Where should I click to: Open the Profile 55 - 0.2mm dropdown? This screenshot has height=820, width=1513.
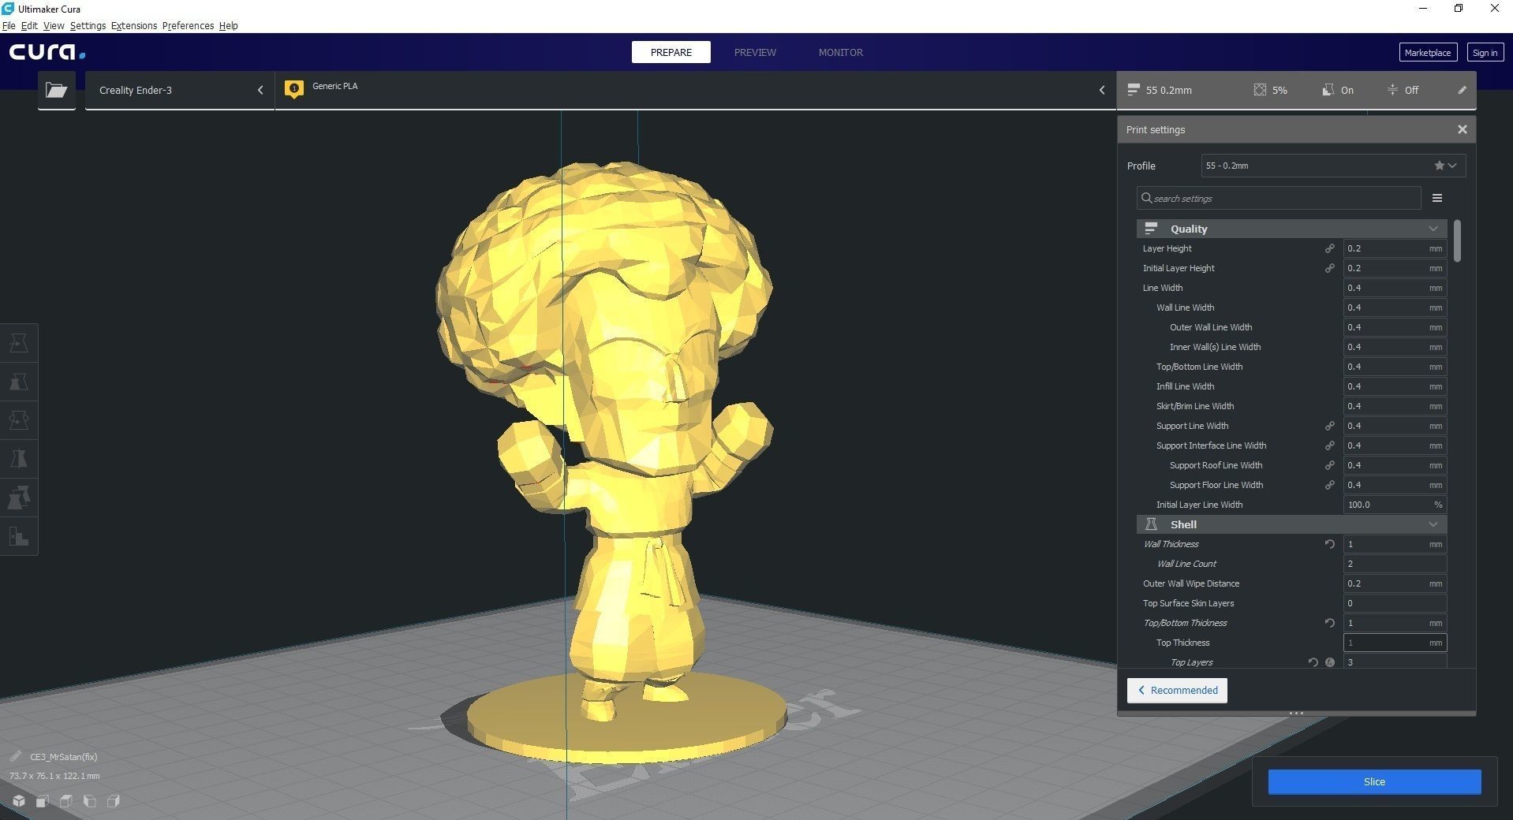tap(1333, 166)
